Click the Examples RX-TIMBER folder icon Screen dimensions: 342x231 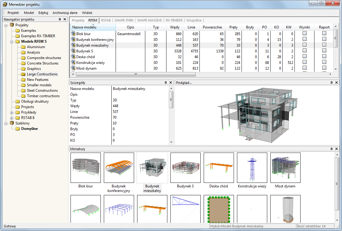coord(18,36)
